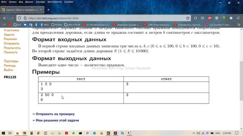Viewport: 243px width, 136px height.
Task: Open the Закладки menu
Action: click(40, 2)
